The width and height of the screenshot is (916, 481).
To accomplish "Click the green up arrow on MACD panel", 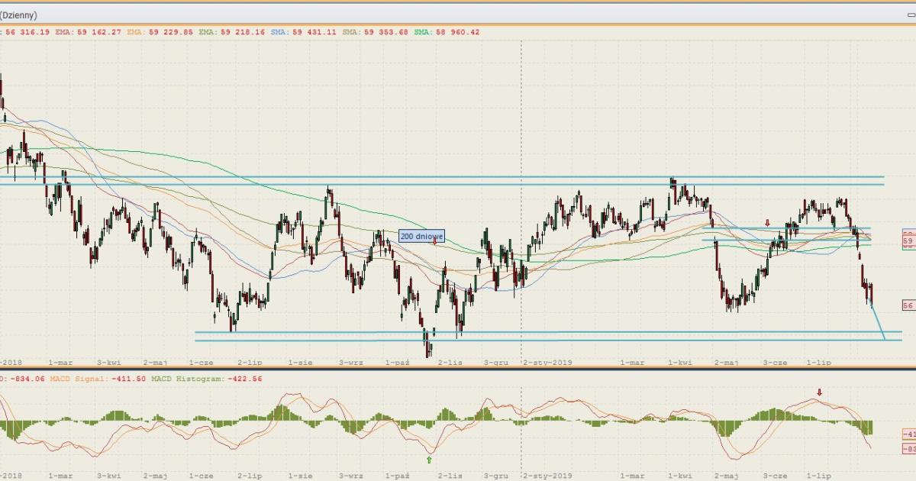I will click(429, 460).
